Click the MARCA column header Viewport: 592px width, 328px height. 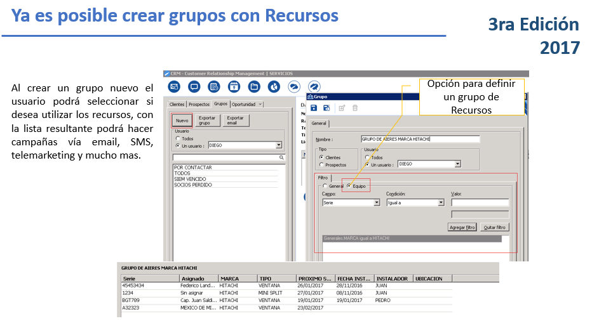(x=238, y=279)
